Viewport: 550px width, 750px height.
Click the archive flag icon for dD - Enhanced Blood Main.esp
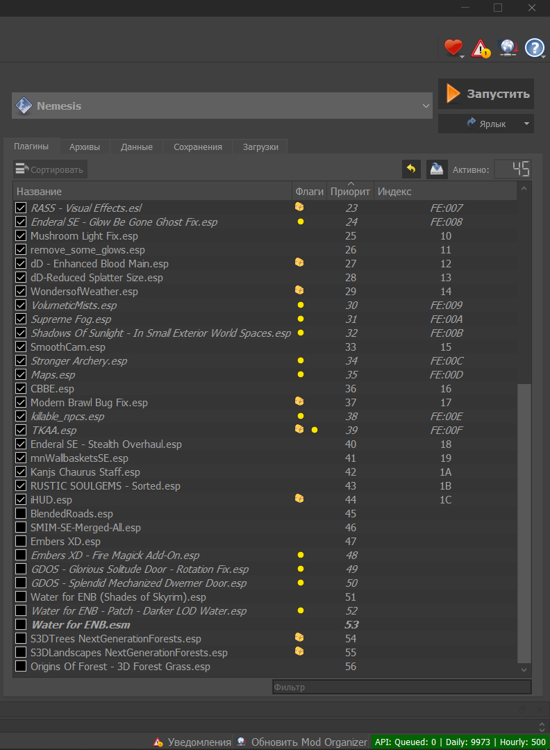299,262
